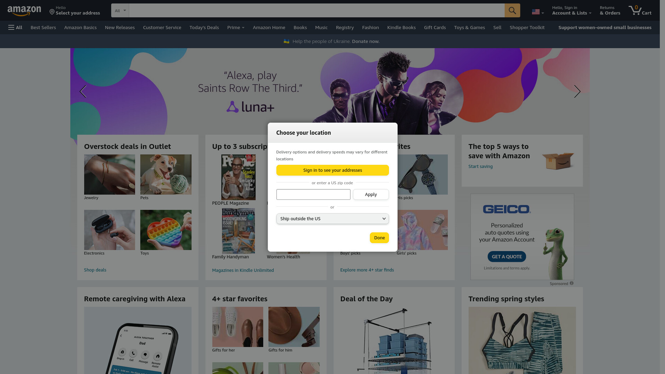This screenshot has height=374, width=665.
Task: Open Music nav item
Action: [321, 27]
